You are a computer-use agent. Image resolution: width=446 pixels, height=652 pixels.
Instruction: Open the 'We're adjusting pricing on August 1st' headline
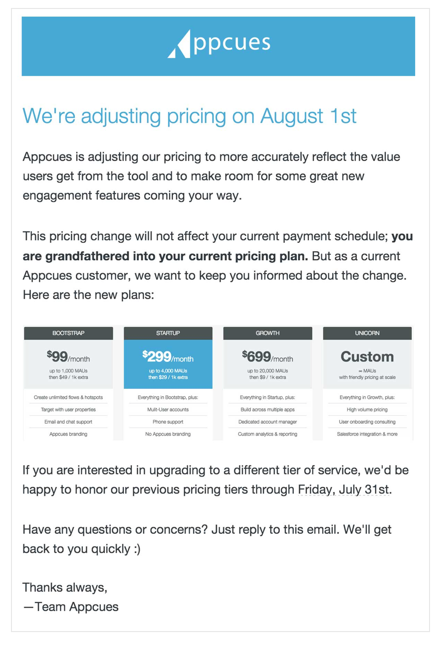[190, 116]
